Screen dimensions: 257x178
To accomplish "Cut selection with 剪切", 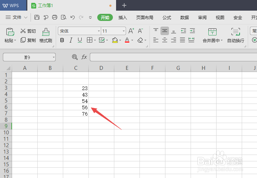I will click(28, 31).
